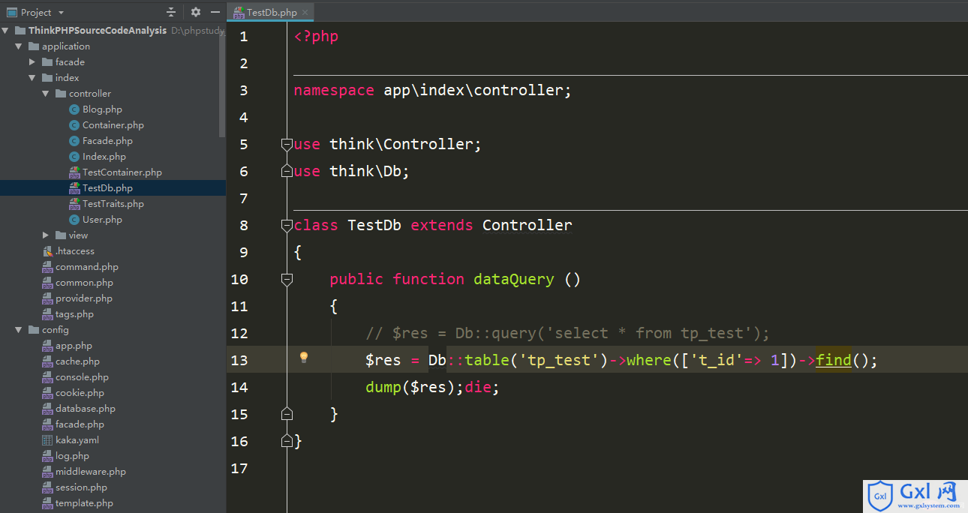968x513 pixels.
Task: Select User.php class file icon
Action: pos(74,220)
